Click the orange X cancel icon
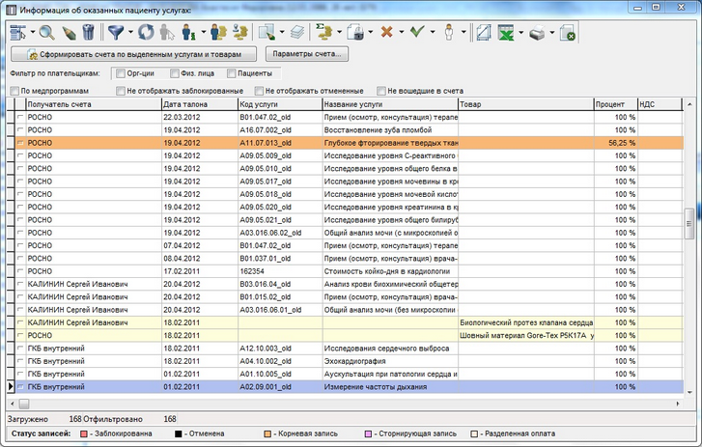The image size is (702, 447). click(x=387, y=32)
